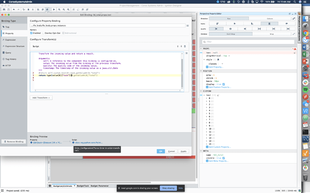Click binding toggle icon beside Direction row
The height and width of the screenshot is (193, 310).
point(294,18)
